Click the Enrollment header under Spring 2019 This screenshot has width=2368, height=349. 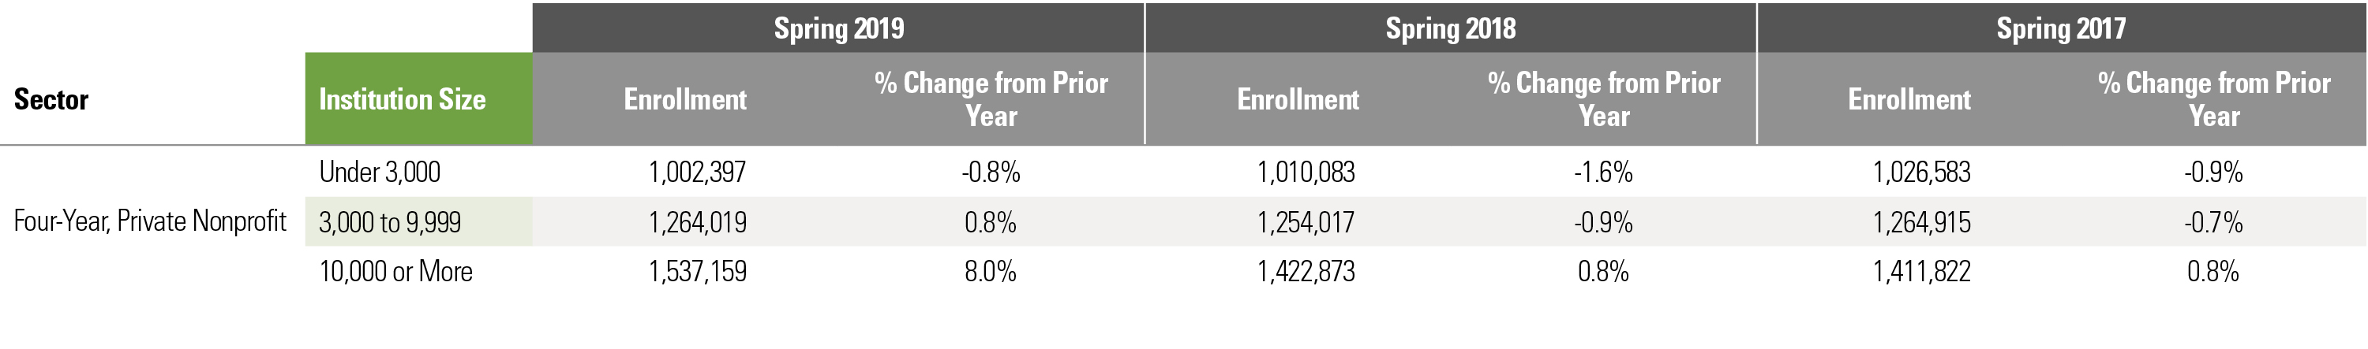685,99
